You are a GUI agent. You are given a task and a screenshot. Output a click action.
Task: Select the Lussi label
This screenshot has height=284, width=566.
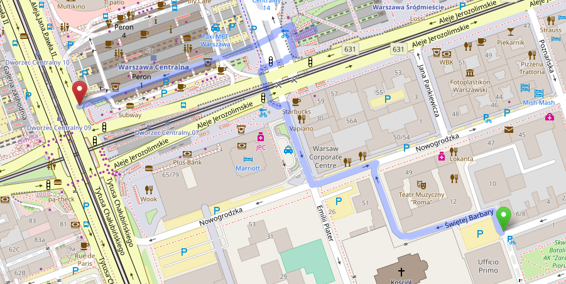pos(417,18)
